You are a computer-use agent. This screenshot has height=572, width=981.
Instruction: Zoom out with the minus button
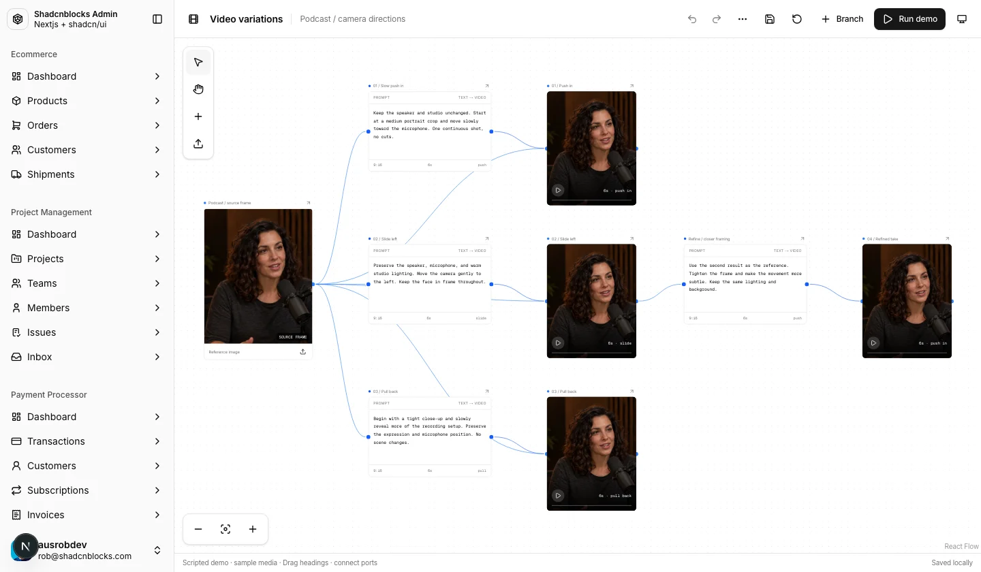tap(198, 529)
